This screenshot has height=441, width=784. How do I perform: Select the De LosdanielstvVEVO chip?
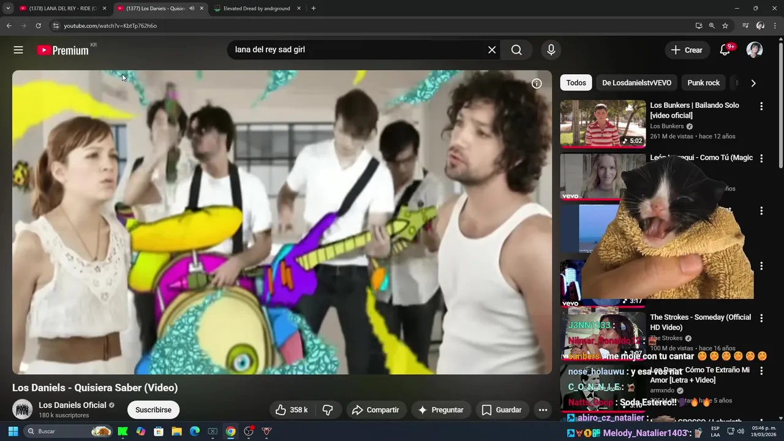point(636,83)
